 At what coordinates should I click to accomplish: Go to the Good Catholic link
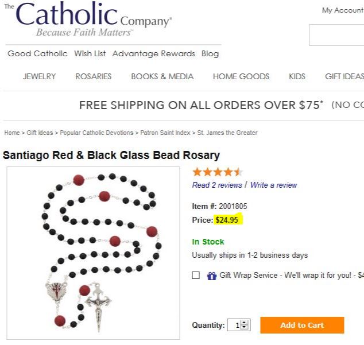(38, 53)
